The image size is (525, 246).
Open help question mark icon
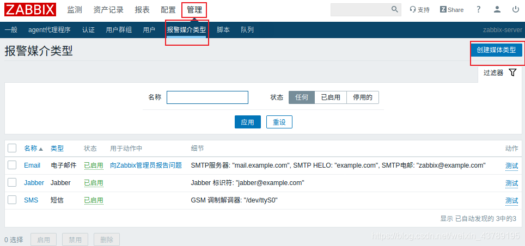[479, 9]
